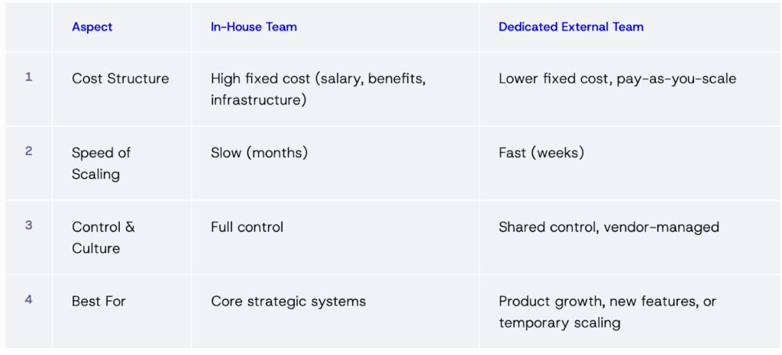Click the Aspect column header
782x355 pixels.
click(92, 27)
